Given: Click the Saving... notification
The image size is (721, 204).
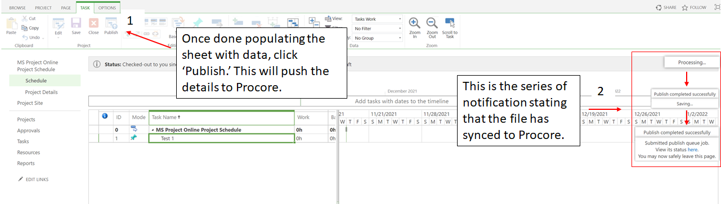Looking at the screenshot, I should (x=684, y=104).
